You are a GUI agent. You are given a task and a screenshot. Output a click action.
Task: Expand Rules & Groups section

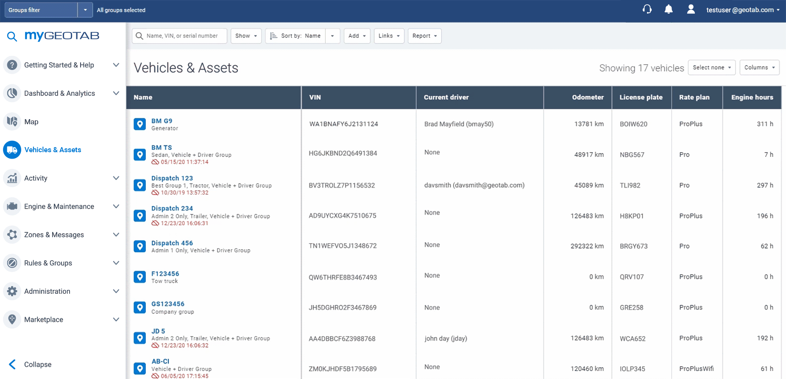point(116,263)
